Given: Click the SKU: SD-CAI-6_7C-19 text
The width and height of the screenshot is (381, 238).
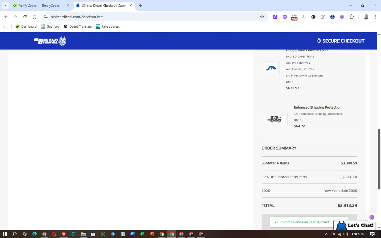Looking at the screenshot, I should coord(300,57).
